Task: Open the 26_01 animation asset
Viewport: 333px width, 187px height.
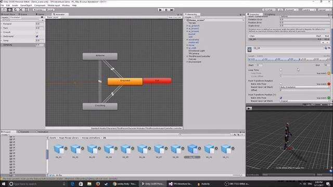Action: pyautogui.click(x=59, y=149)
